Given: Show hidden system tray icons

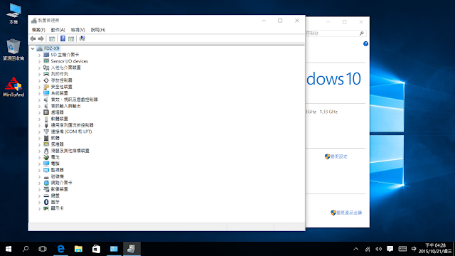Looking at the screenshot, I should (x=355, y=249).
